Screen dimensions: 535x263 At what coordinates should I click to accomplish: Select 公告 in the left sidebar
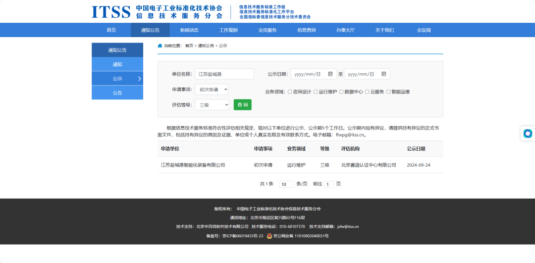click(117, 92)
